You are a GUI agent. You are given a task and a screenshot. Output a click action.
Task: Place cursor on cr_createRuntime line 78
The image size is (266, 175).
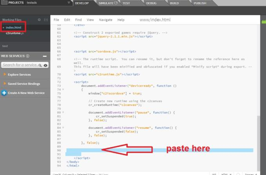[x=115, y=105]
